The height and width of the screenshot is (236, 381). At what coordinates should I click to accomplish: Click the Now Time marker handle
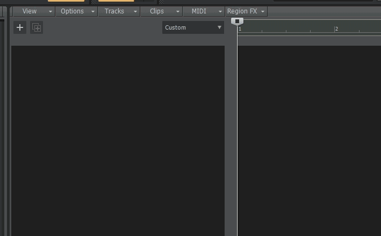pos(237,22)
